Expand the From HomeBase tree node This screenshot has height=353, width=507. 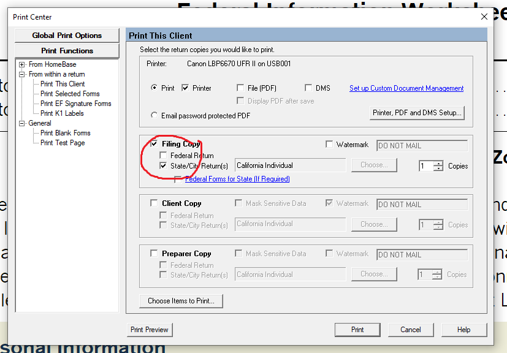pos(22,64)
